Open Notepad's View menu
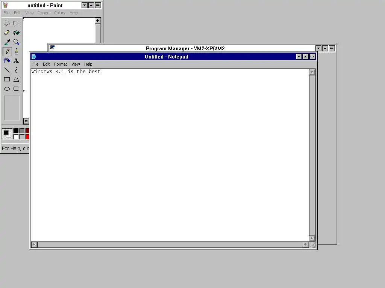Screen dimensions: 385x288 pyautogui.click(x=76, y=64)
